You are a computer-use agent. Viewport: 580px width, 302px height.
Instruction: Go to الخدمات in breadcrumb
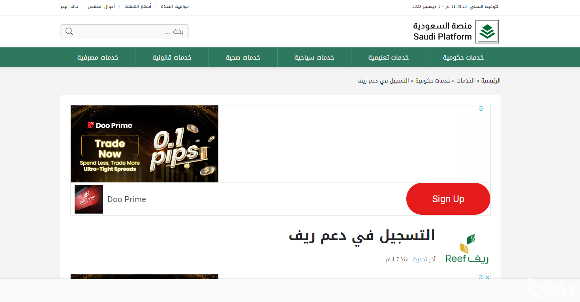click(x=466, y=81)
